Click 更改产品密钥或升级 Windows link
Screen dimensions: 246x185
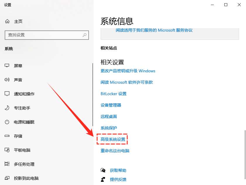click(x=128, y=71)
